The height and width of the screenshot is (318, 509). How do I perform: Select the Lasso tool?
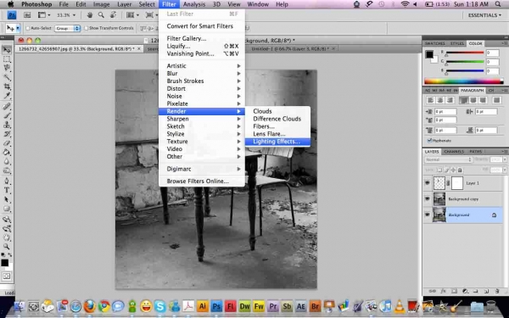coord(7,68)
